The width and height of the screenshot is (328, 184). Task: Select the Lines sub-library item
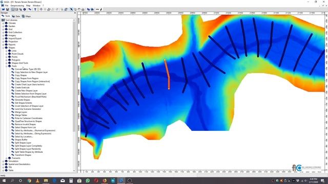click(14, 51)
